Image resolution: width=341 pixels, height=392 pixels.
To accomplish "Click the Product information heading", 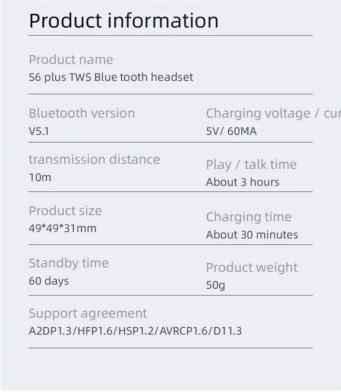I will pos(123,21).
